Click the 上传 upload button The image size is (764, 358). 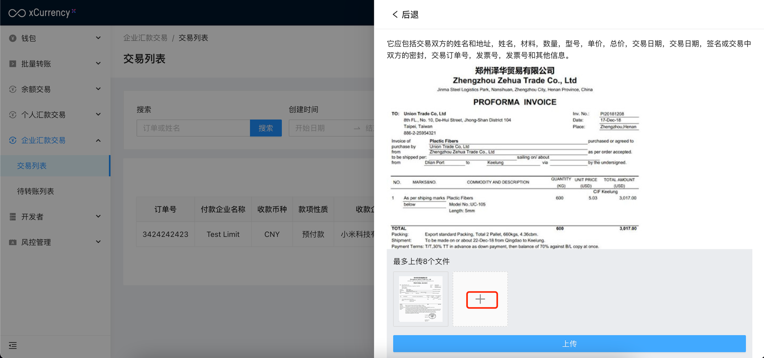click(x=569, y=343)
